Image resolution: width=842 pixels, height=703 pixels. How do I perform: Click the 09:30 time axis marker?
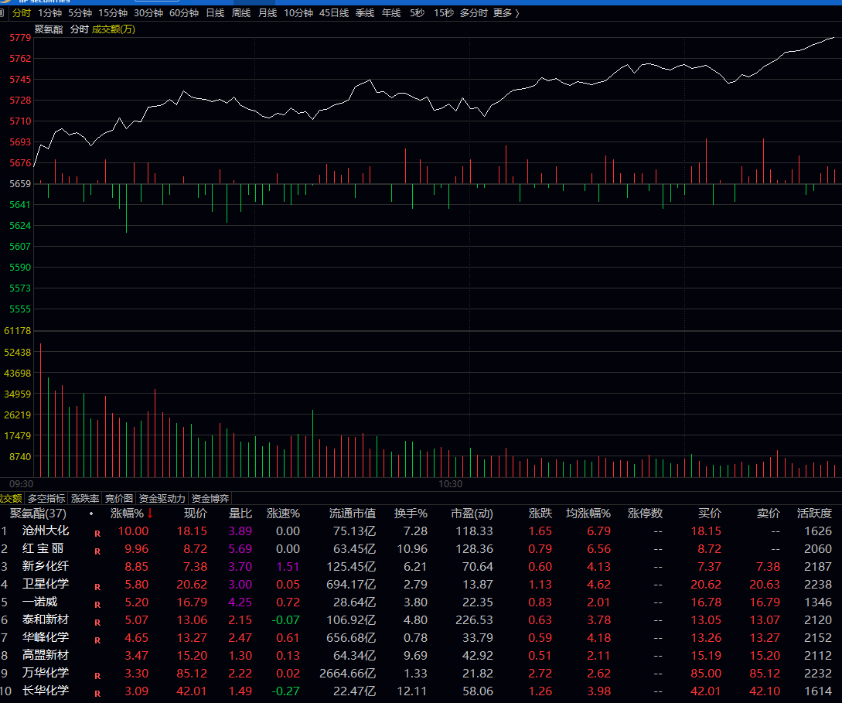[x=21, y=484]
